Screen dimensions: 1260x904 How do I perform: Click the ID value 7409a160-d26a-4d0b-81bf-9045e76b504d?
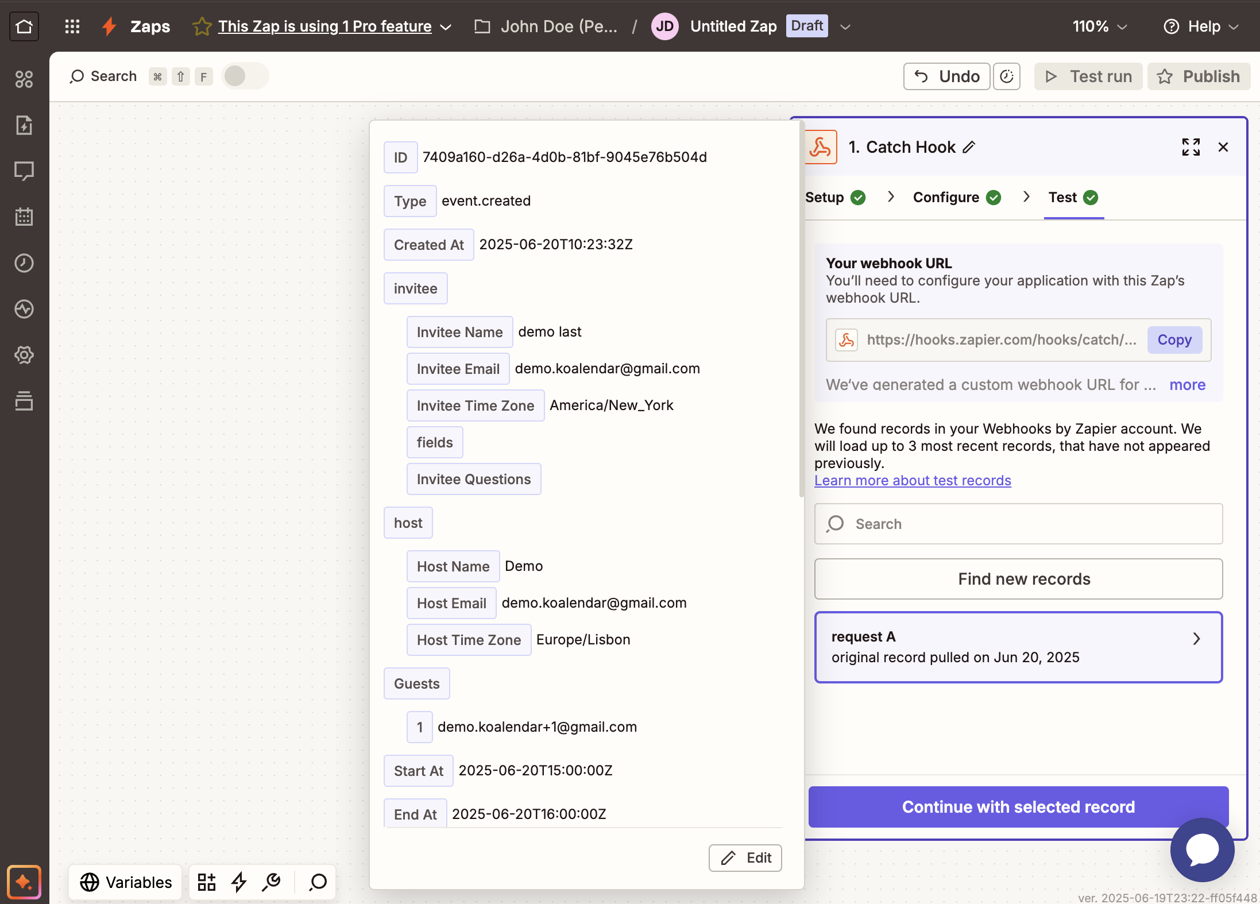coord(565,157)
